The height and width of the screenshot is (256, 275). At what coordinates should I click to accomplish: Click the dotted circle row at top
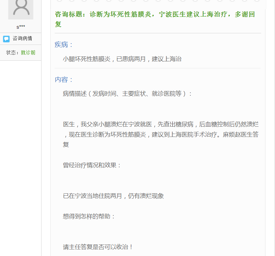[x=158, y=1]
